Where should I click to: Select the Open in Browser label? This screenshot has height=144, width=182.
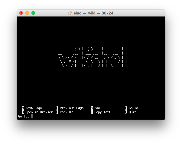pos(39,112)
